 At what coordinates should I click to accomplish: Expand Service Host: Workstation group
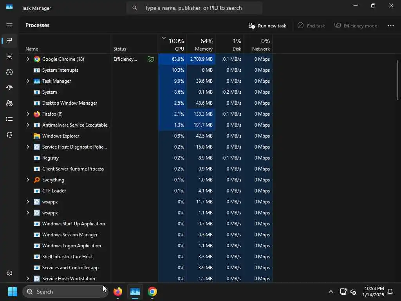(28, 279)
